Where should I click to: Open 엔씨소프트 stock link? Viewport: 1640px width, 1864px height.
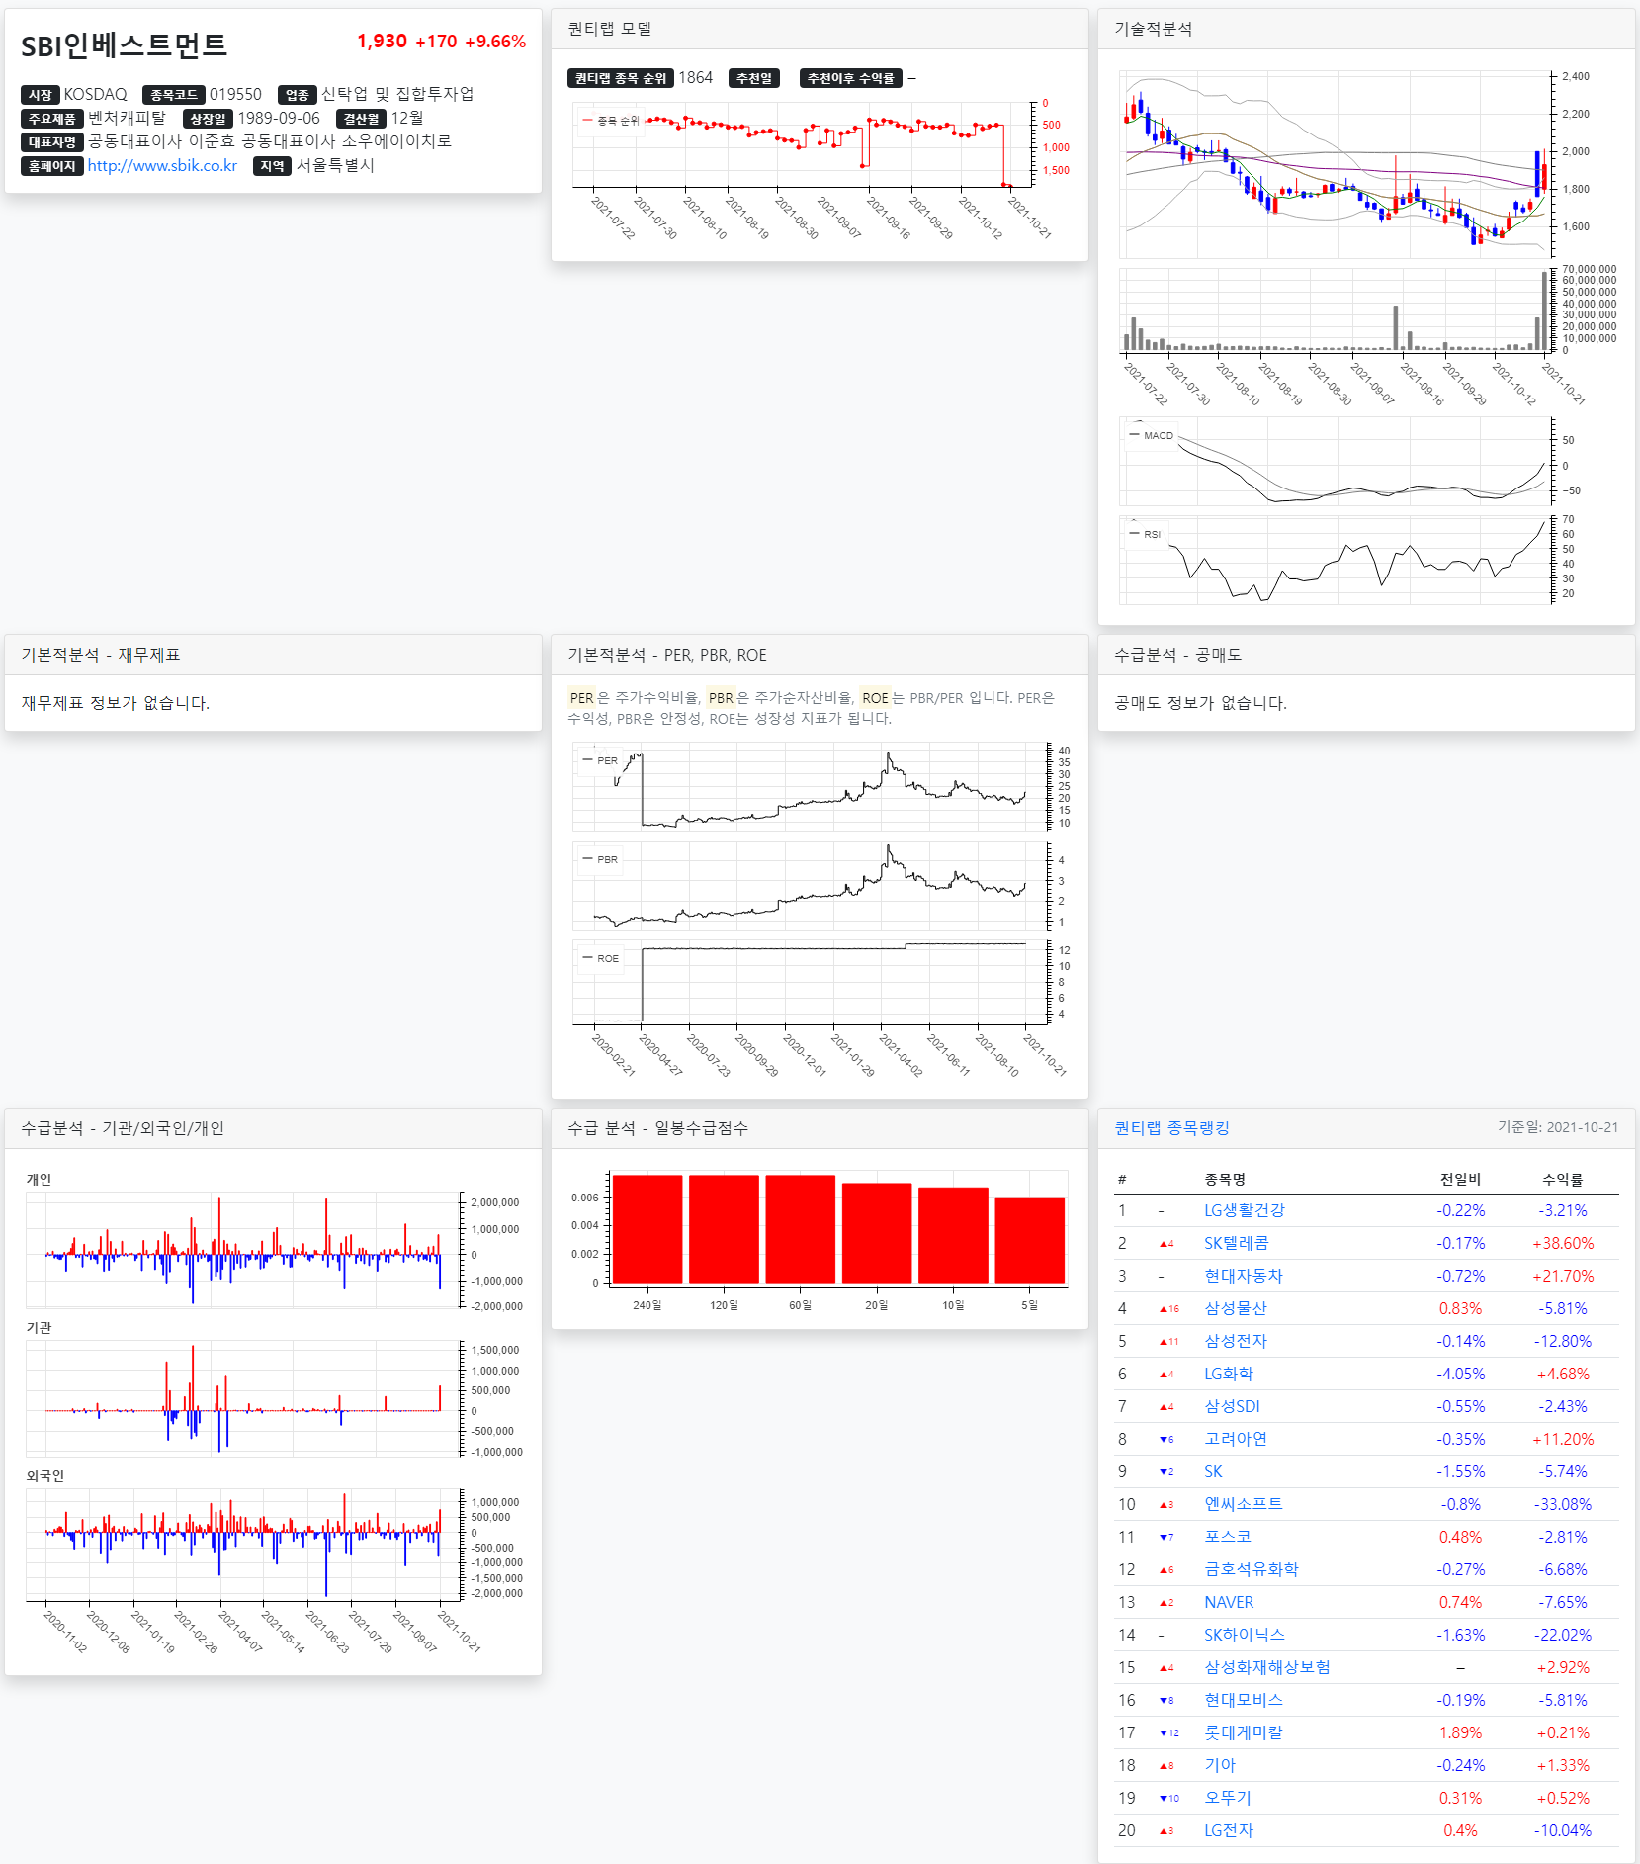click(1243, 1504)
